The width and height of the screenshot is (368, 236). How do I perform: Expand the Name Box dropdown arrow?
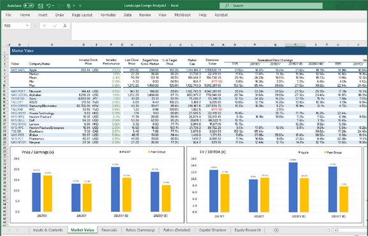(27, 25)
